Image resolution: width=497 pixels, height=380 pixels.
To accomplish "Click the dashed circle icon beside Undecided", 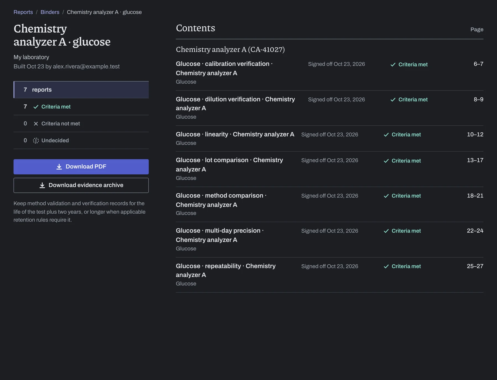I will pos(36,141).
